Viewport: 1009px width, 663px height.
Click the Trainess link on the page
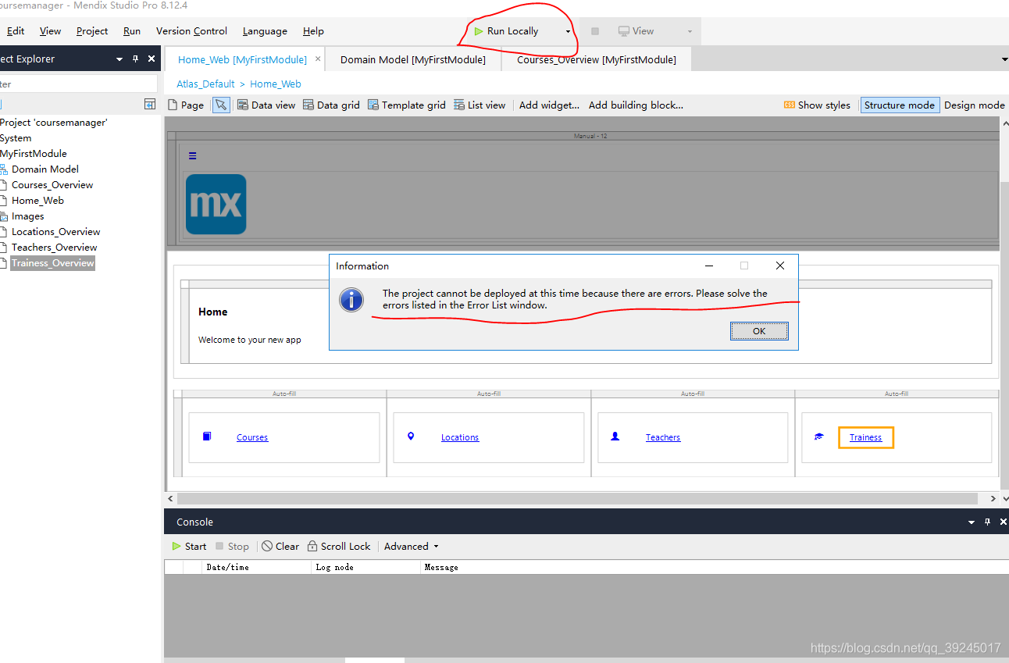(x=865, y=438)
